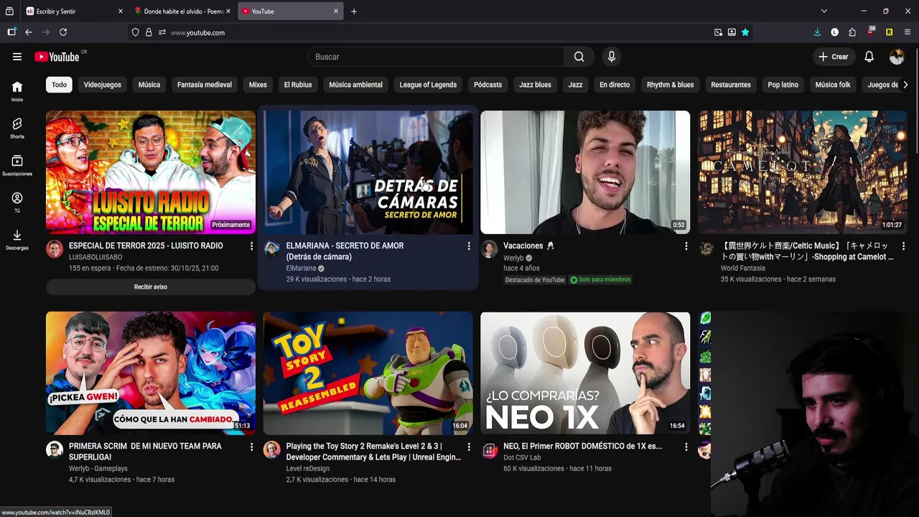Select the Pódcasts filter chip
Image resolution: width=919 pixels, height=517 pixels.
pos(488,85)
